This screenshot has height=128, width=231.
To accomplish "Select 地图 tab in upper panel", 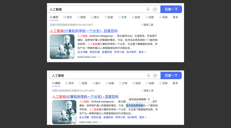I will 150,17.
